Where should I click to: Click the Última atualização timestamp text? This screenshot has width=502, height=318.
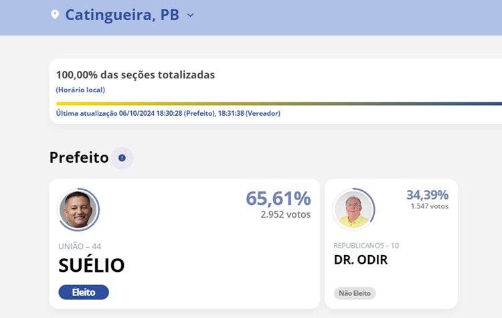coord(168,113)
